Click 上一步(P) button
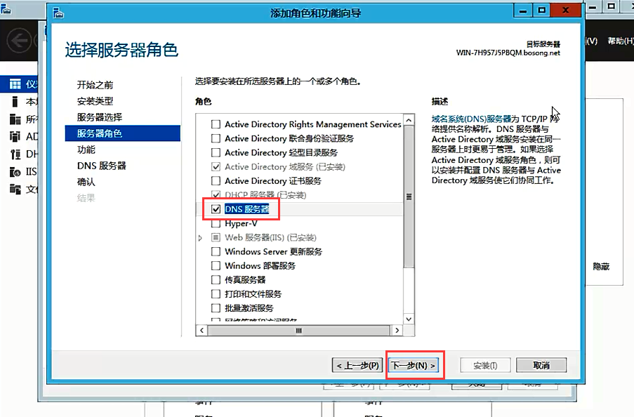Viewport: 634px width, 417px height. (x=357, y=365)
